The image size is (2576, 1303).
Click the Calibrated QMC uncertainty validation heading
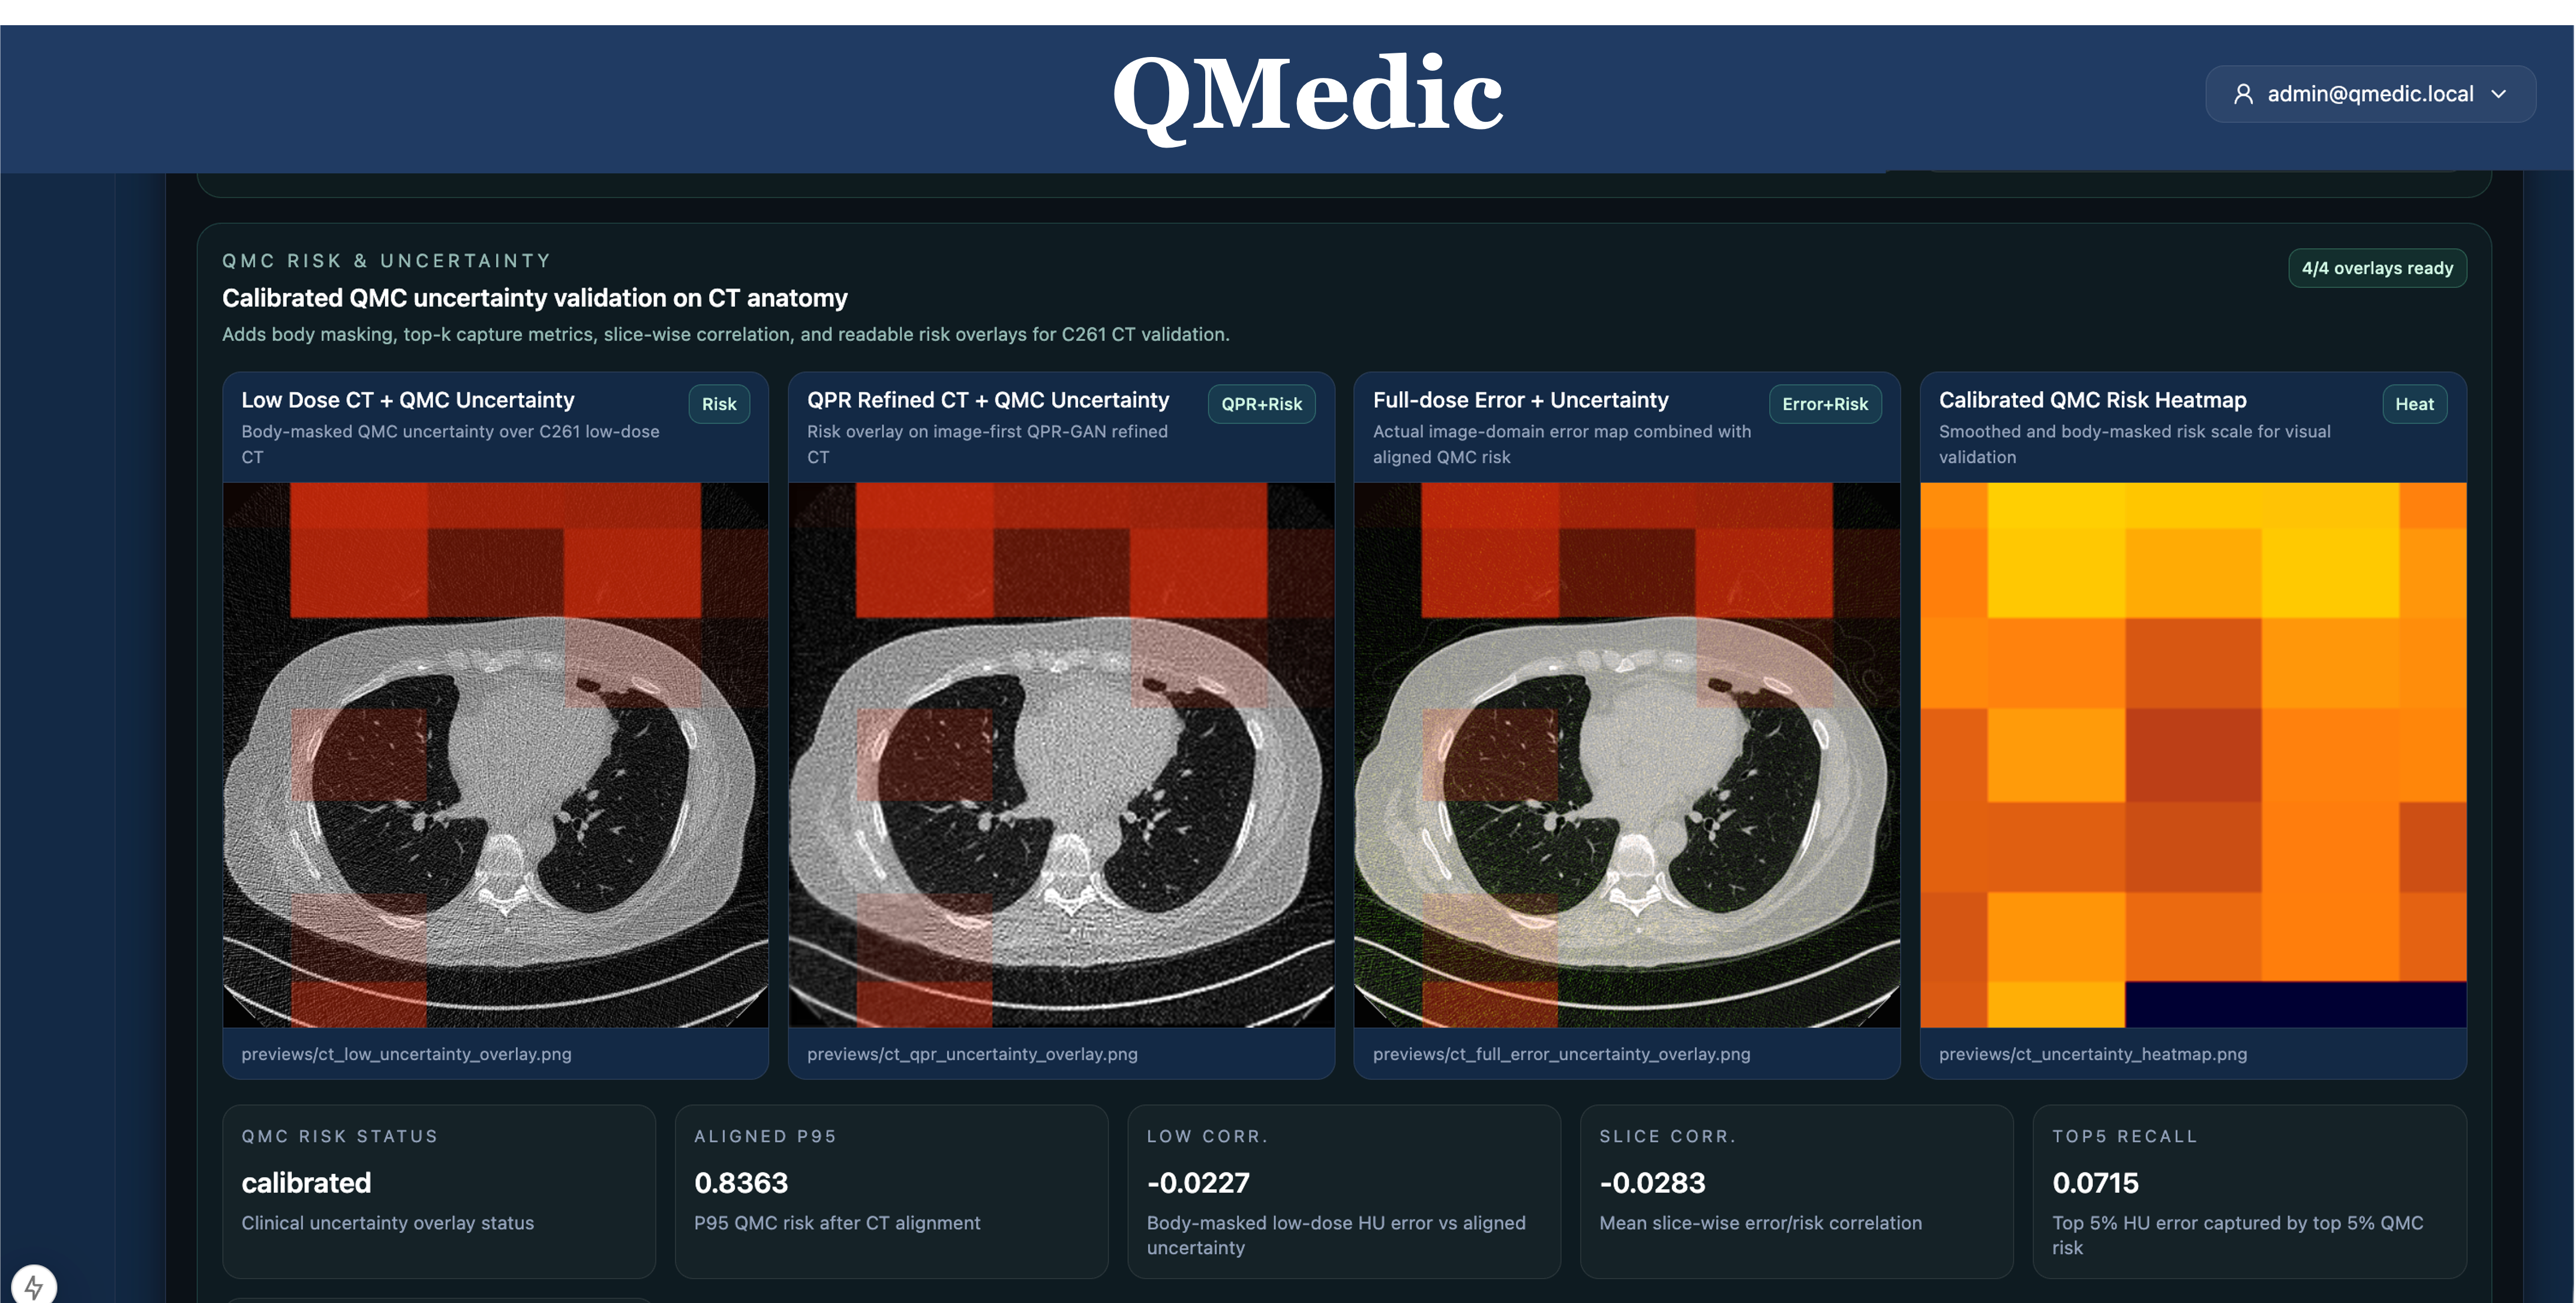coord(534,298)
